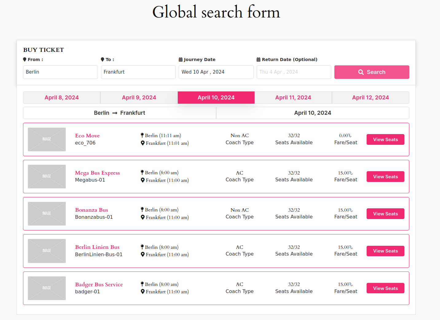
Task: View seats for Eco Move bus
Action: [x=385, y=140]
